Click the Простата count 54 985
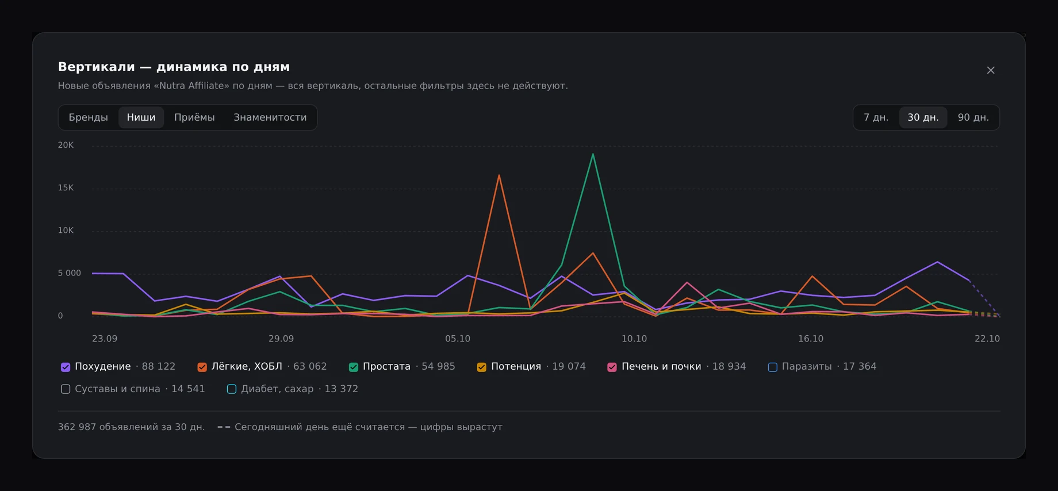 438,366
